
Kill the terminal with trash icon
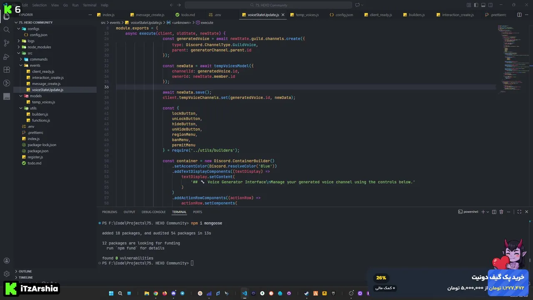coord(501,212)
